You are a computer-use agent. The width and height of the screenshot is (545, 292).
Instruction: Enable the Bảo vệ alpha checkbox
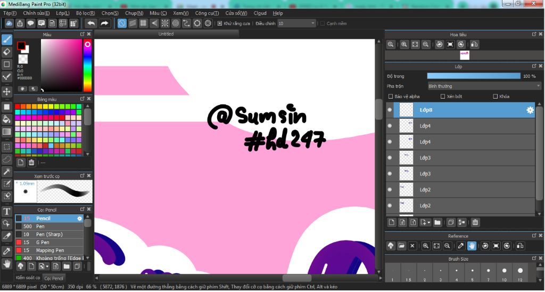391,96
